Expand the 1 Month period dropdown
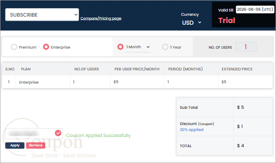Viewport: 276px width, 163px height. [x=138, y=47]
